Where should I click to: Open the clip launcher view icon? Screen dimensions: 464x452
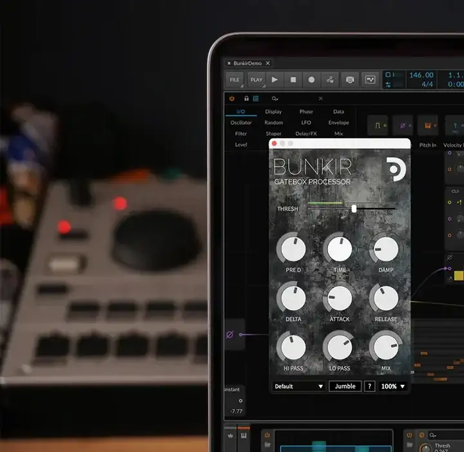click(370, 80)
